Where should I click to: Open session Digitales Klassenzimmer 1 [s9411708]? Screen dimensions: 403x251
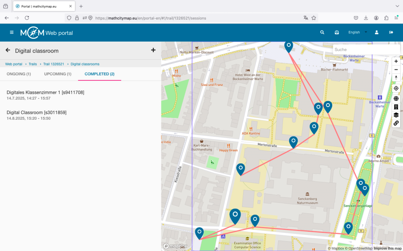(45, 93)
